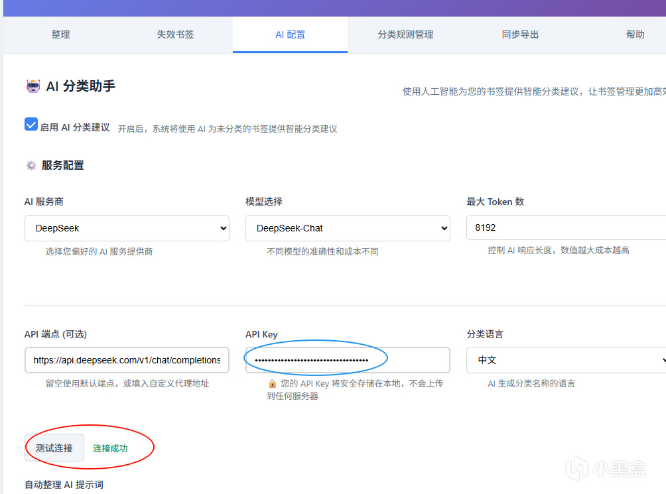
Task: Toggle the 启用 AI 分类建议 checkbox
Action: pos(31,125)
